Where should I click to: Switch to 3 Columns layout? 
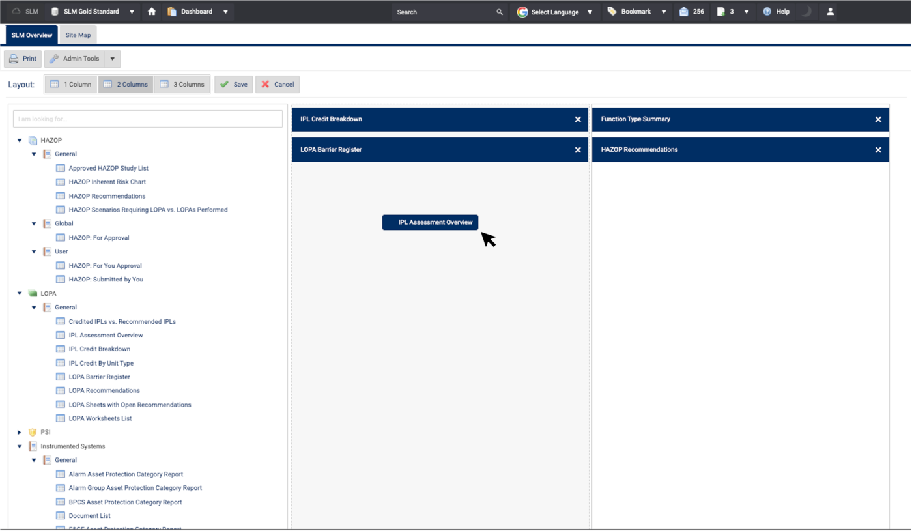(182, 85)
